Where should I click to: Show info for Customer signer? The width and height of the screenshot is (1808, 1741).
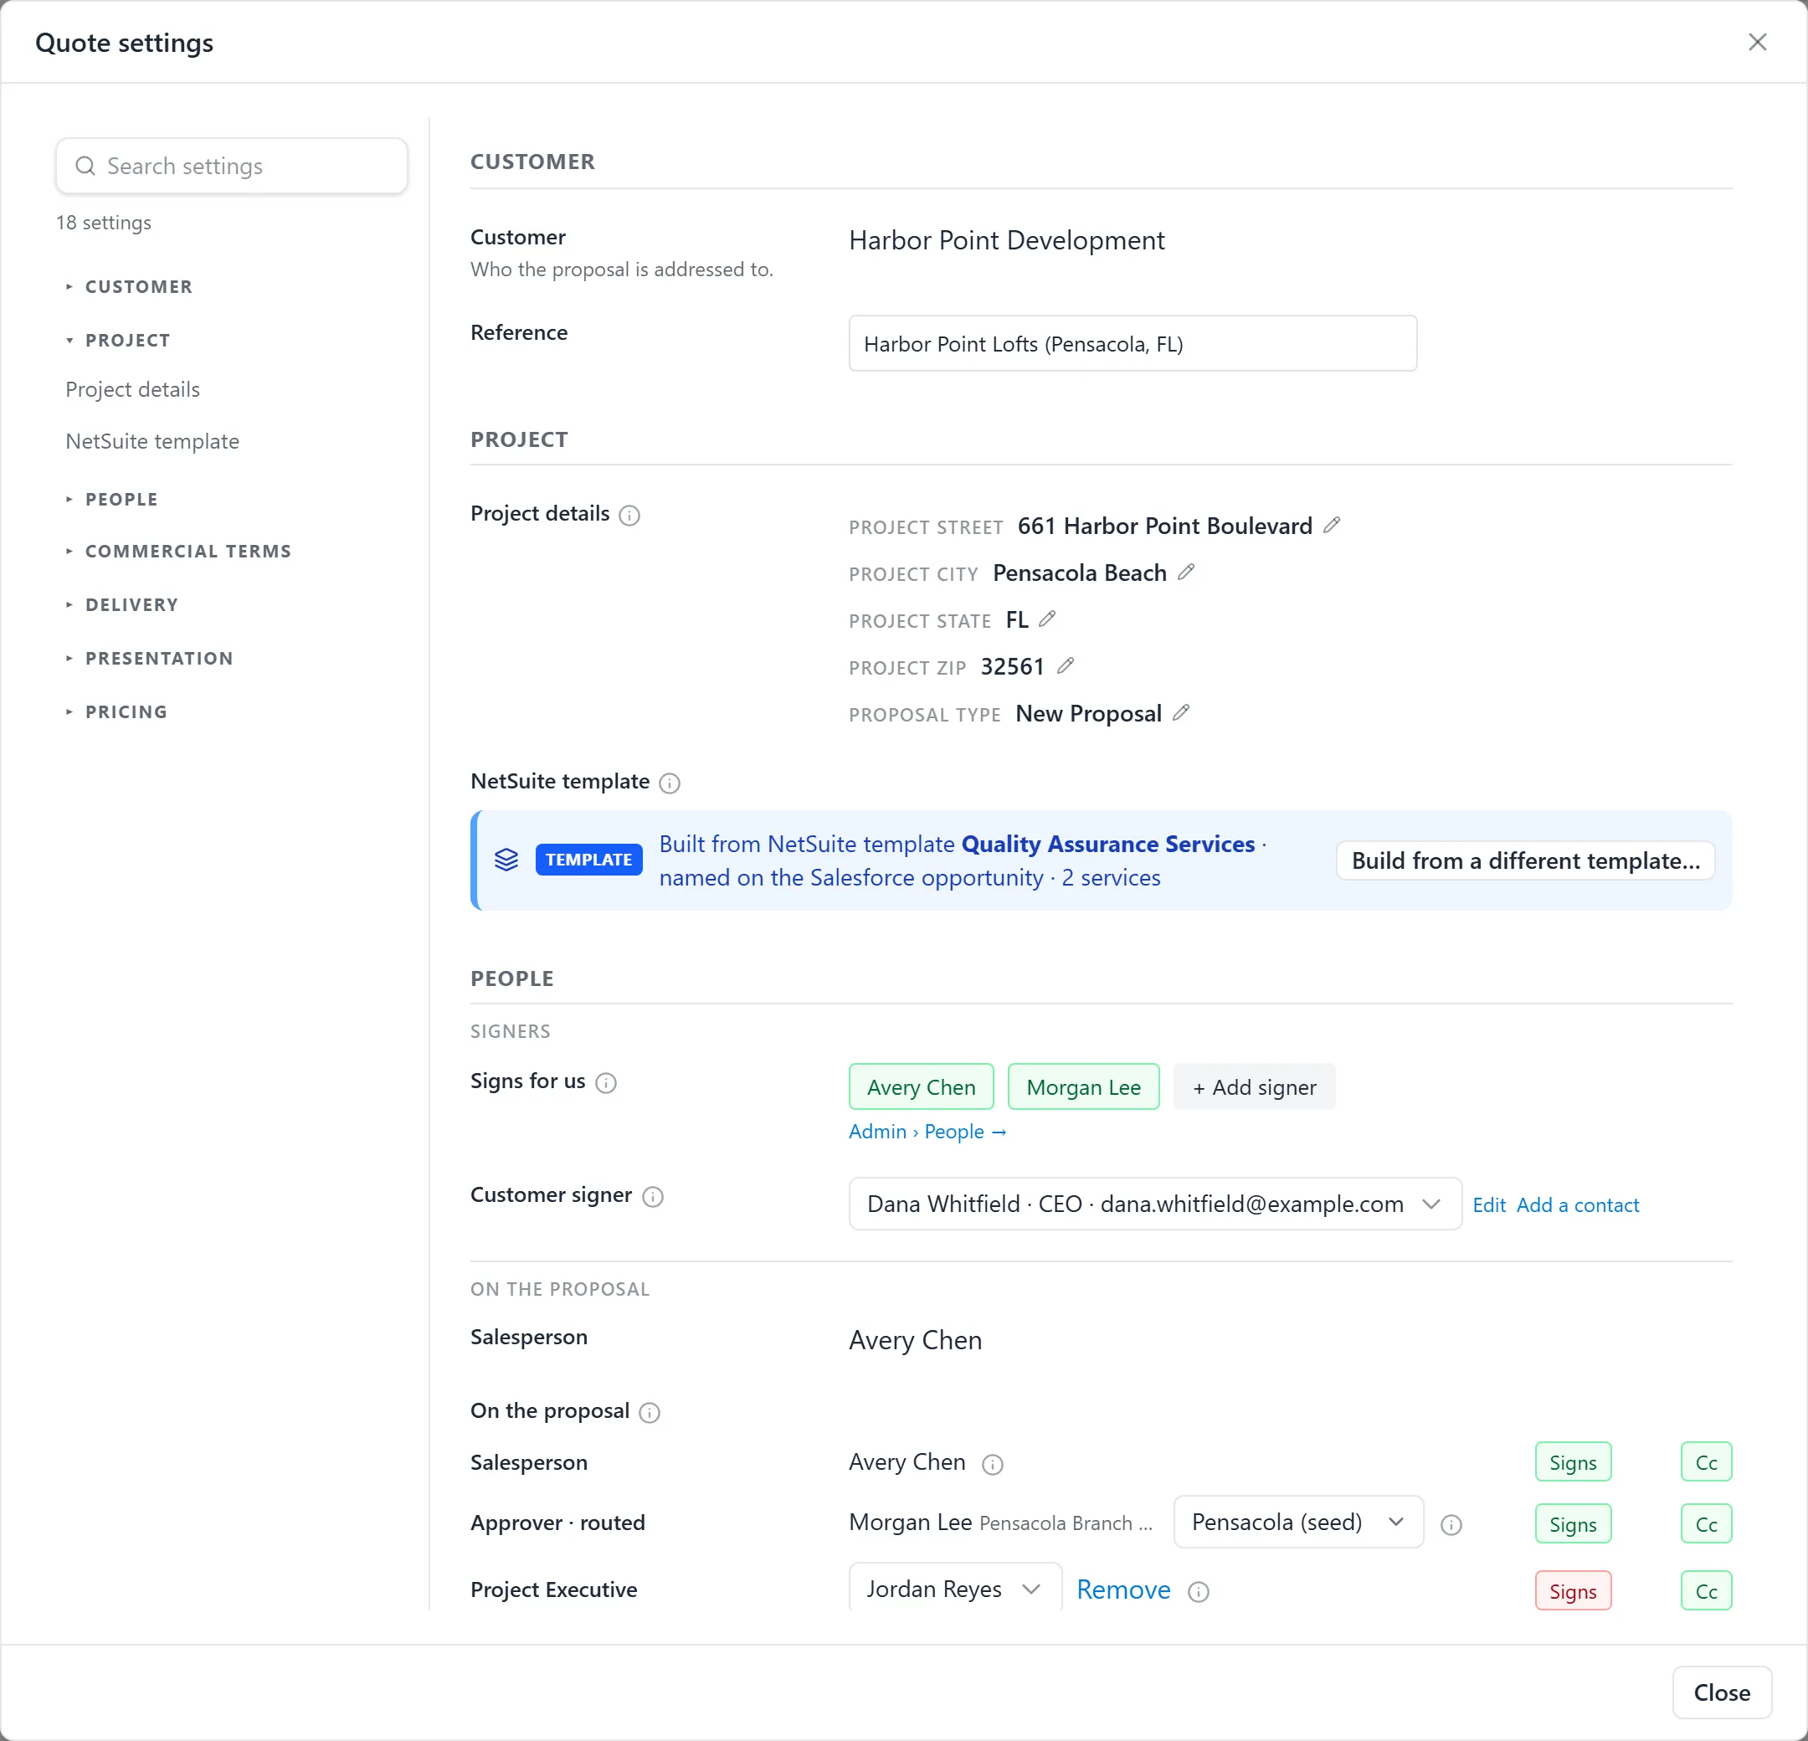[x=653, y=1197]
